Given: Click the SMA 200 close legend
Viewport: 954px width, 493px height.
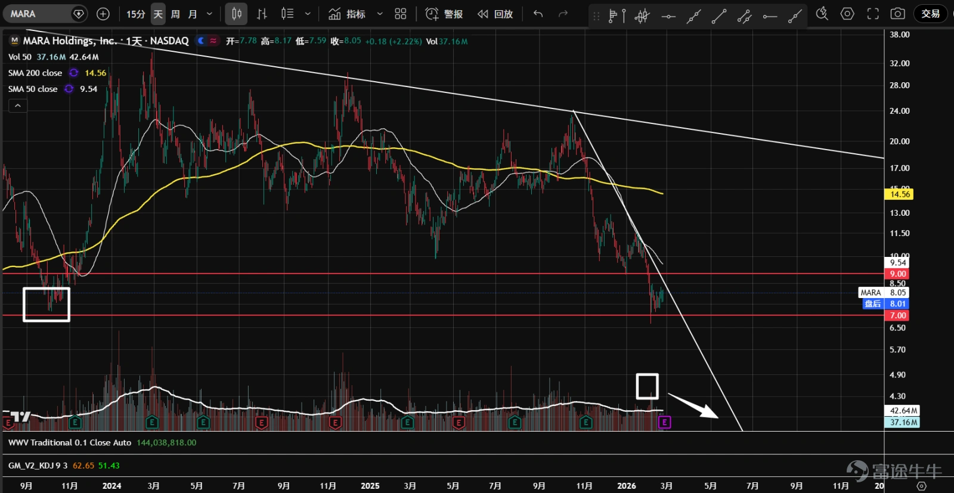Looking at the screenshot, I should (x=35, y=73).
